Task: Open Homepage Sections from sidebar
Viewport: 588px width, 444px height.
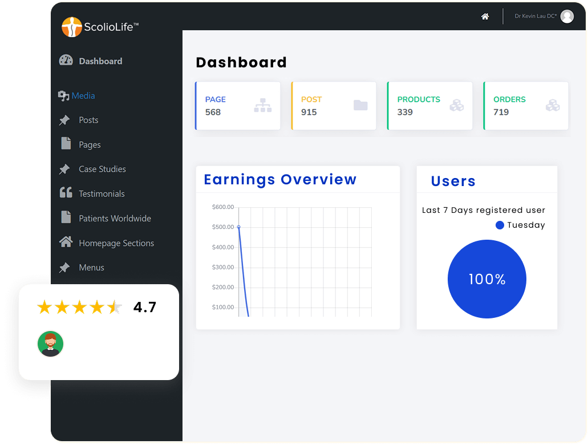Action: tap(116, 243)
